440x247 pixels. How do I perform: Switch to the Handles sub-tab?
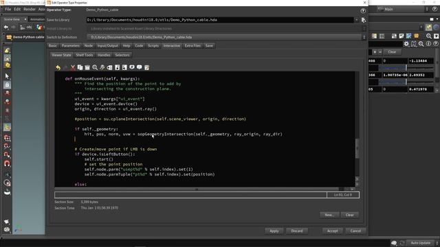104,55
